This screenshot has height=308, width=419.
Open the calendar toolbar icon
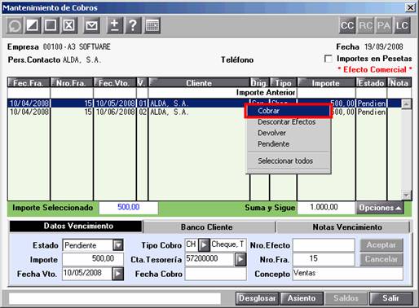pos(152,25)
